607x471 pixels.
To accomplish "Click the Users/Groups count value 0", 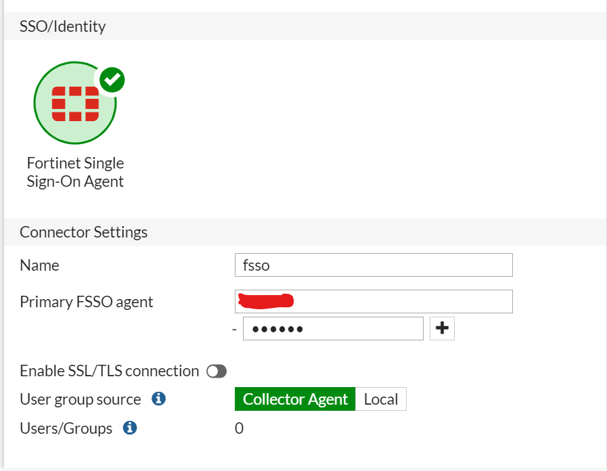I will click(239, 428).
